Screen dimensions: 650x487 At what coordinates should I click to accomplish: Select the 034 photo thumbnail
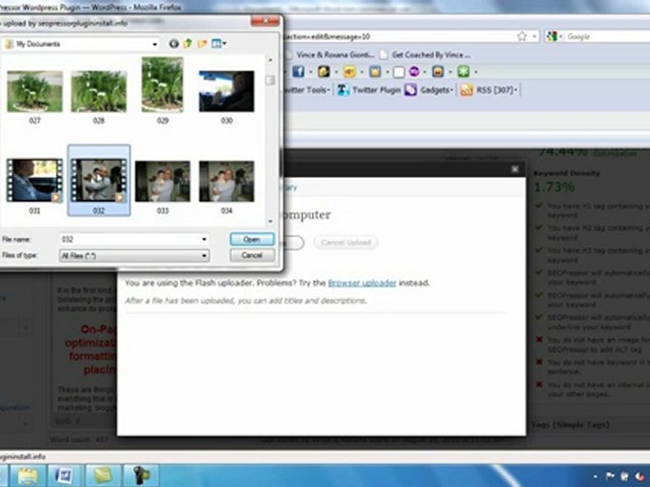click(226, 181)
